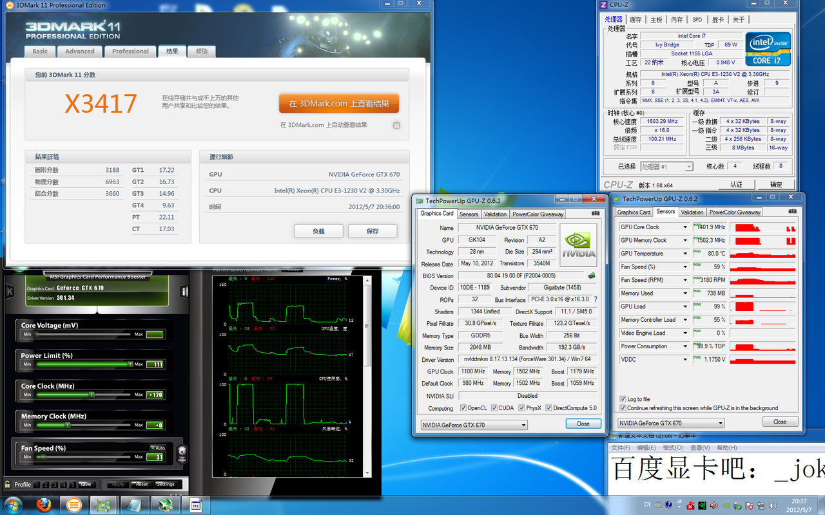The width and height of the screenshot is (825, 515).
Task: Adjust the Power Limit slider
Action: 84,364
